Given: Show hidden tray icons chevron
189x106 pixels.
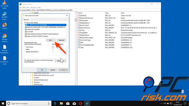Looking at the screenshot, I should click(162, 103).
